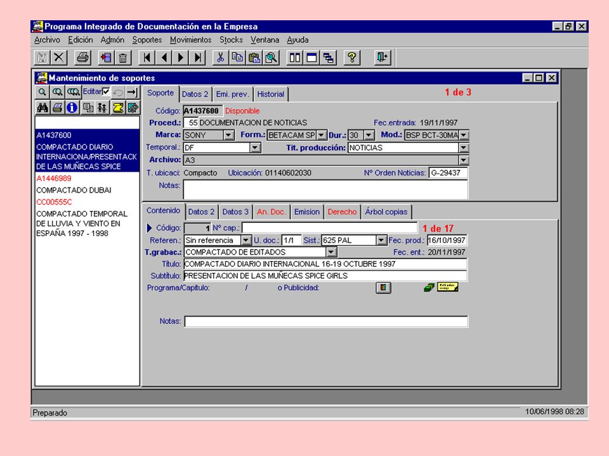Open the Árbol copias tab
Image resolution: width=609 pixels, height=456 pixels.
(x=386, y=212)
